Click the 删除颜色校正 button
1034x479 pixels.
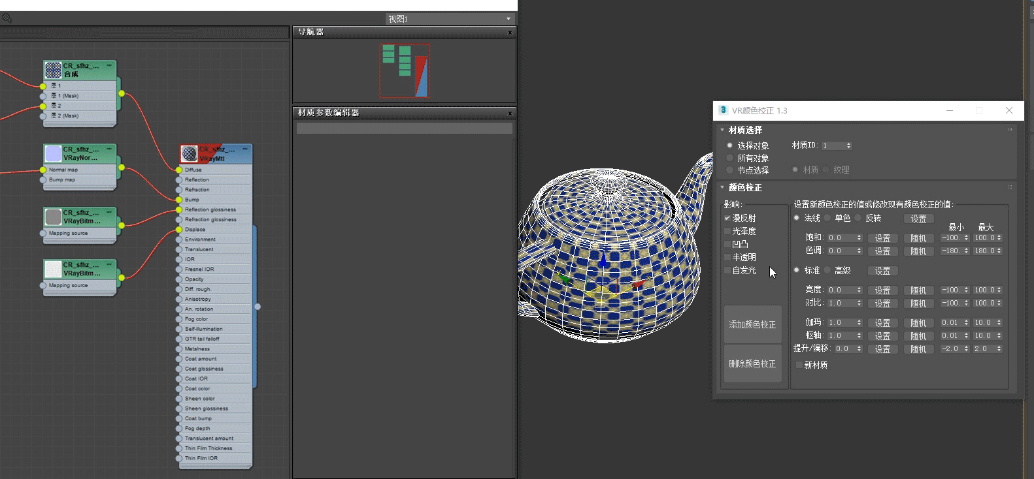752,363
